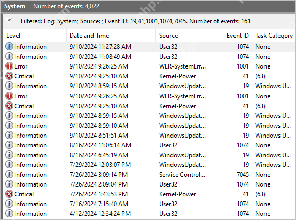Click Information icon of 11:08:49 AM event
This screenshot has width=296, height=220.
9,56
